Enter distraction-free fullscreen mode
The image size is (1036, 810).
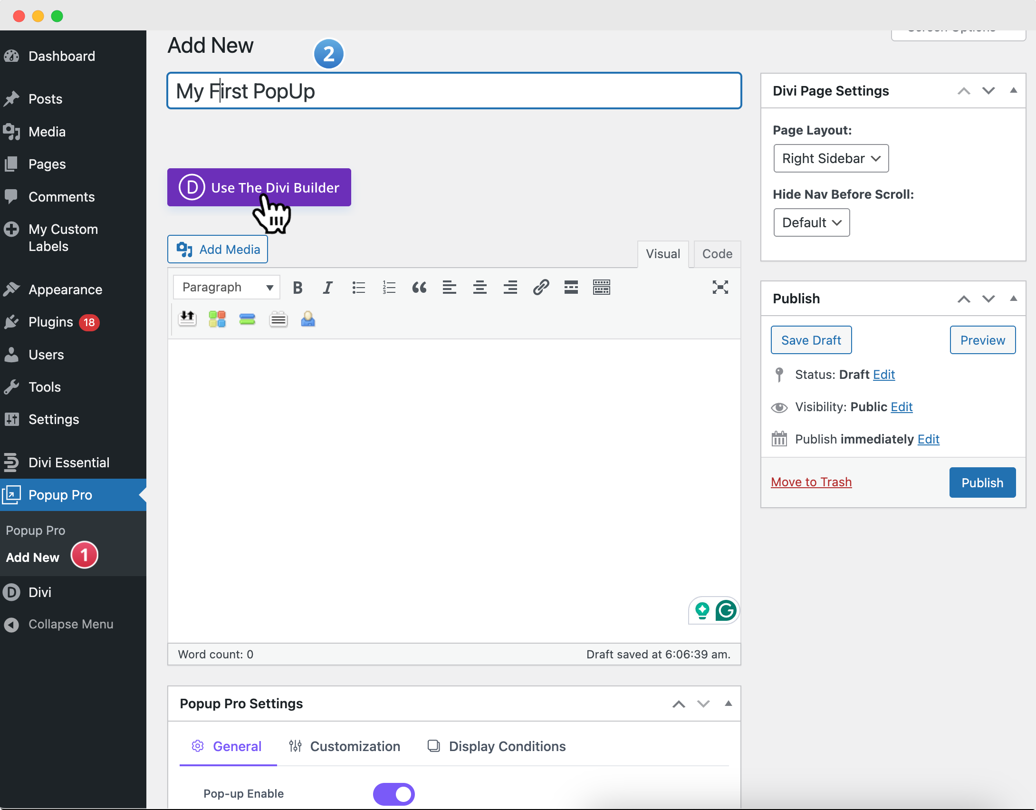coord(720,287)
